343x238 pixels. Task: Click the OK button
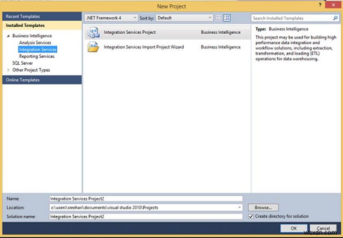coord(294,228)
